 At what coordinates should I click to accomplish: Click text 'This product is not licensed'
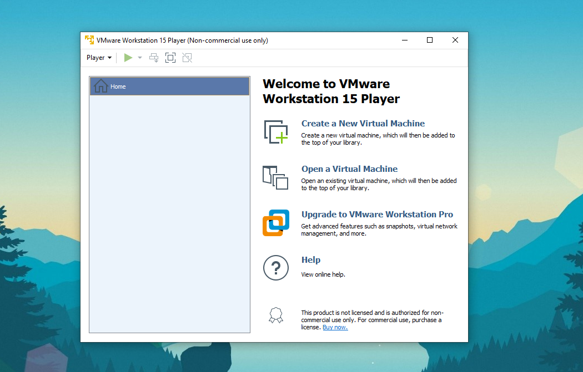click(337, 313)
